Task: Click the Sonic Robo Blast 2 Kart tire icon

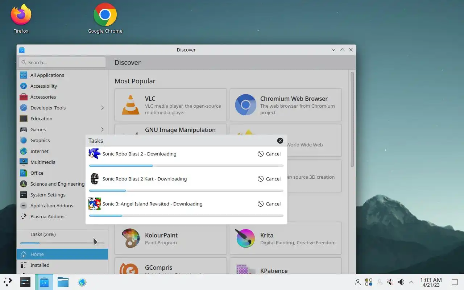Action: tap(95, 179)
